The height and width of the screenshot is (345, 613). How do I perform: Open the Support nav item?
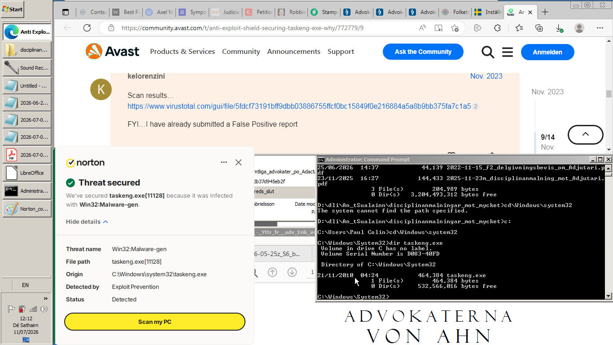(341, 52)
